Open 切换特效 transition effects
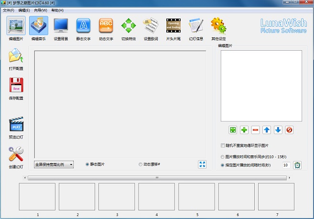Image resolution: width=314 pixels, height=219 pixels. (x=129, y=26)
